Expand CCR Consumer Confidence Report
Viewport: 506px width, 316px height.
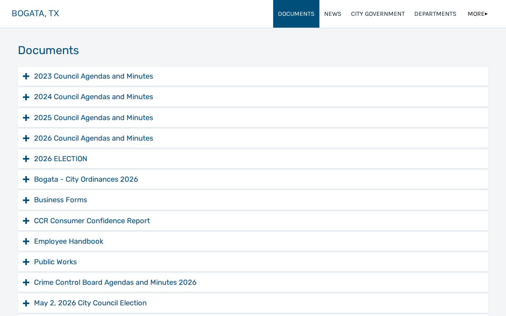tap(253, 221)
